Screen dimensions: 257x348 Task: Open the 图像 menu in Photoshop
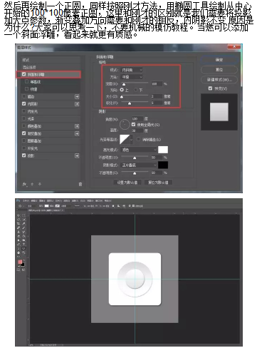coord(42,200)
